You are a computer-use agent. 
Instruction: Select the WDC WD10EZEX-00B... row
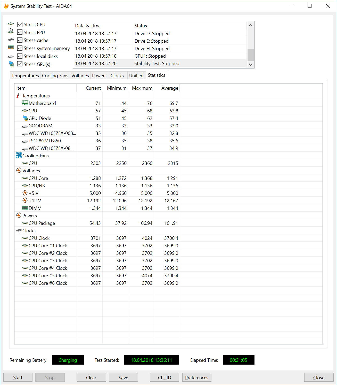point(168,133)
